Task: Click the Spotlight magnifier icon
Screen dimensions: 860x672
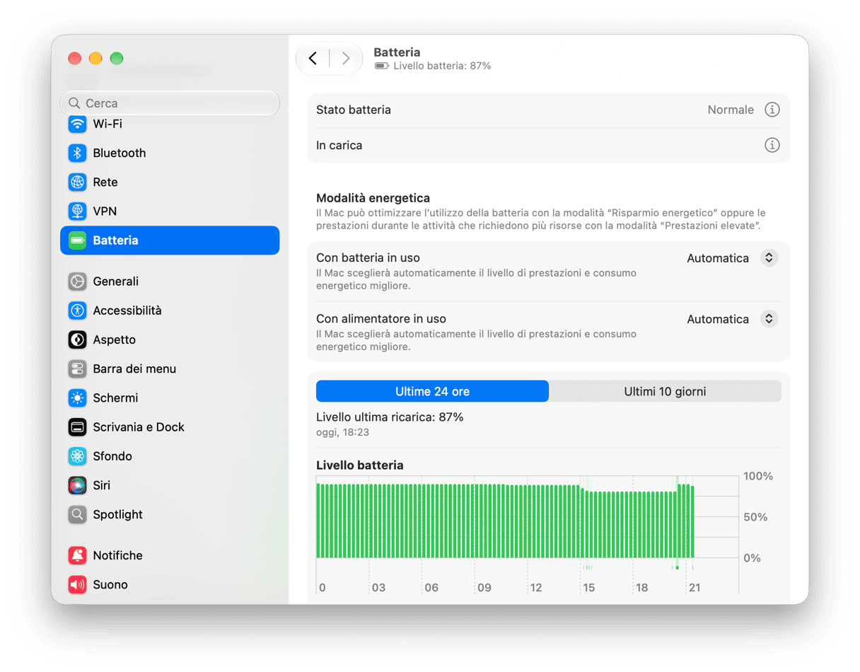Action: coord(77,514)
